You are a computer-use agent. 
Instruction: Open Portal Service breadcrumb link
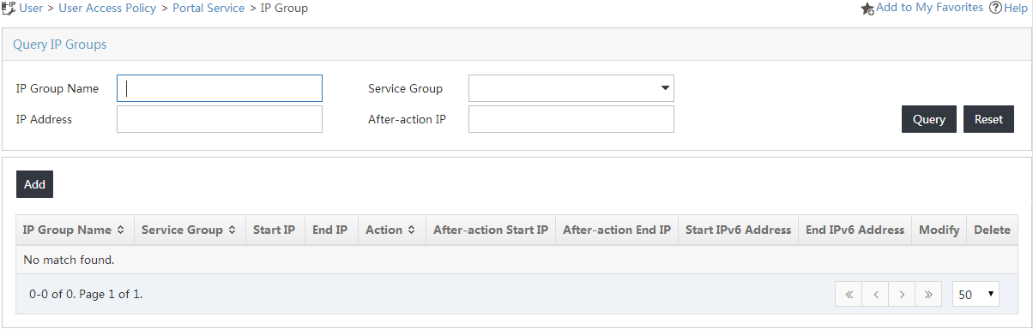click(x=208, y=8)
